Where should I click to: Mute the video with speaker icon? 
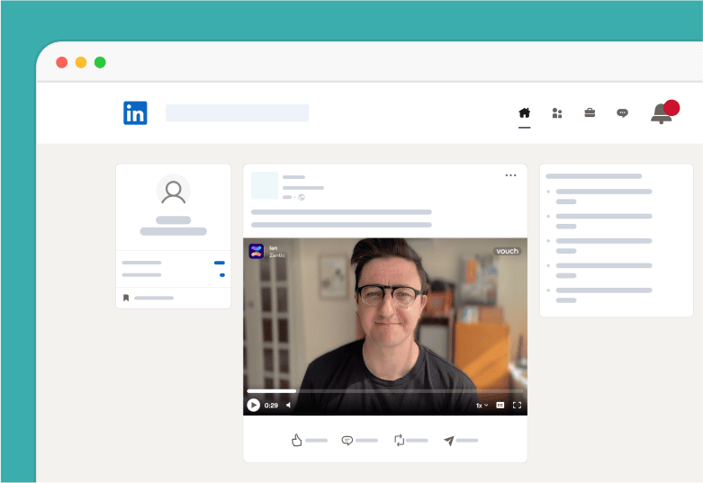click(288, 405)
